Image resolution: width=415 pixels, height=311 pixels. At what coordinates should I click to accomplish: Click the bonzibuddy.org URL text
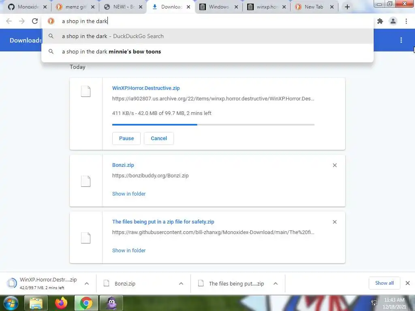pos(150,176)
